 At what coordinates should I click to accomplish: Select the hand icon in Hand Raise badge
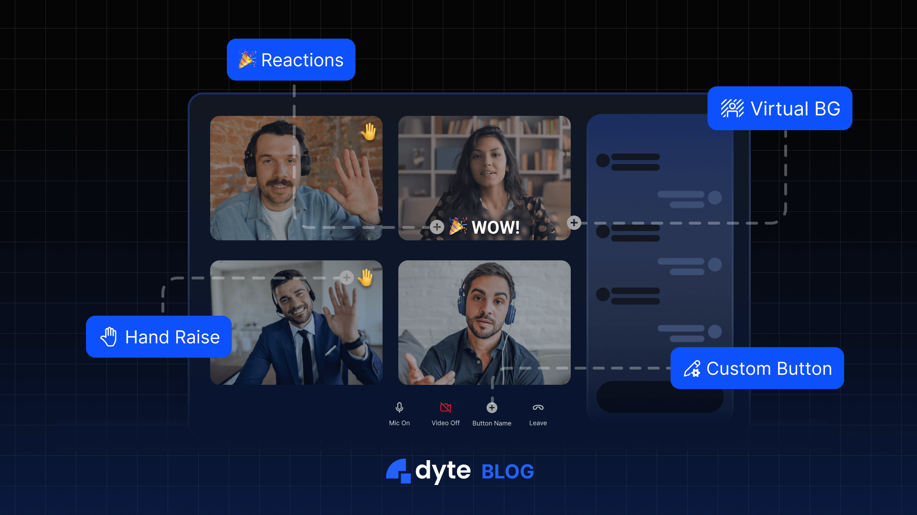[109, 337]
